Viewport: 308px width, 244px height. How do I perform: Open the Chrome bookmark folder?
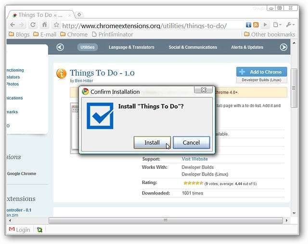pyautogui.click(x=74, y=35)
